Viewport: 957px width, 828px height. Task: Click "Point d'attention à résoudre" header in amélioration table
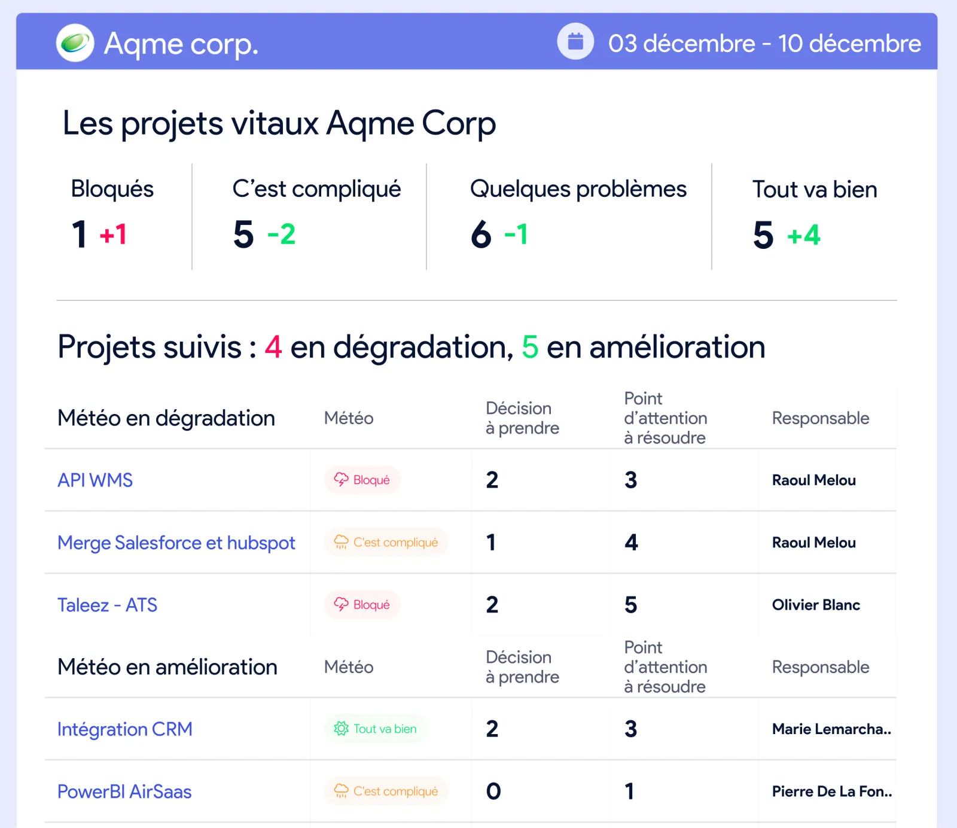pyautogui.click(x=665, y=667)
